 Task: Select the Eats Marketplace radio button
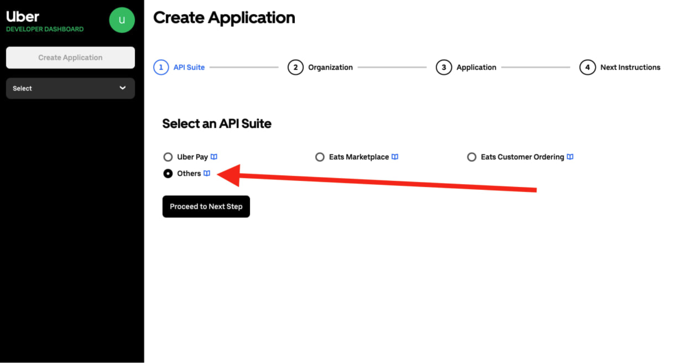click(320, 157)
